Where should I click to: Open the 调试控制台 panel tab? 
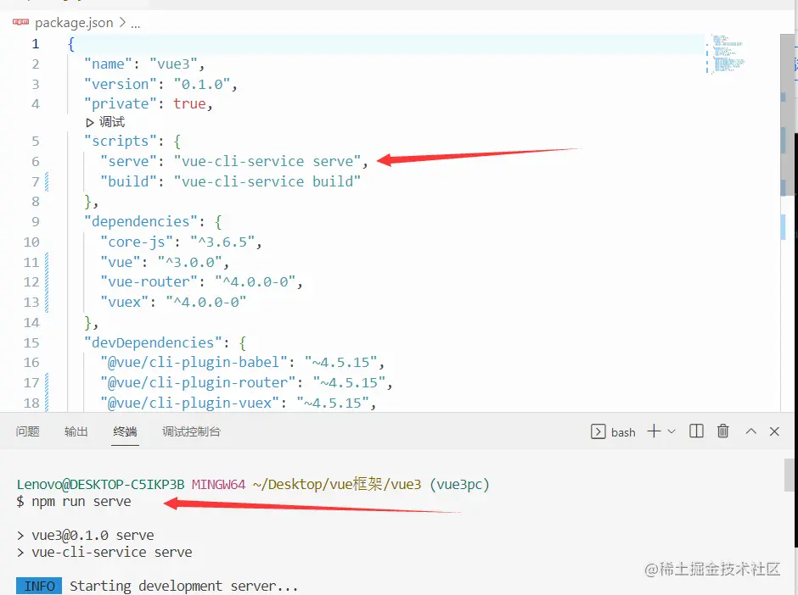pos(191,431)
